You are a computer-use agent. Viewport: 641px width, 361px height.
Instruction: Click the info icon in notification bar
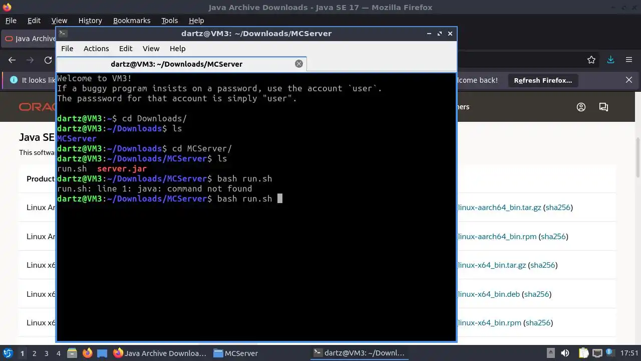point(14,80)
